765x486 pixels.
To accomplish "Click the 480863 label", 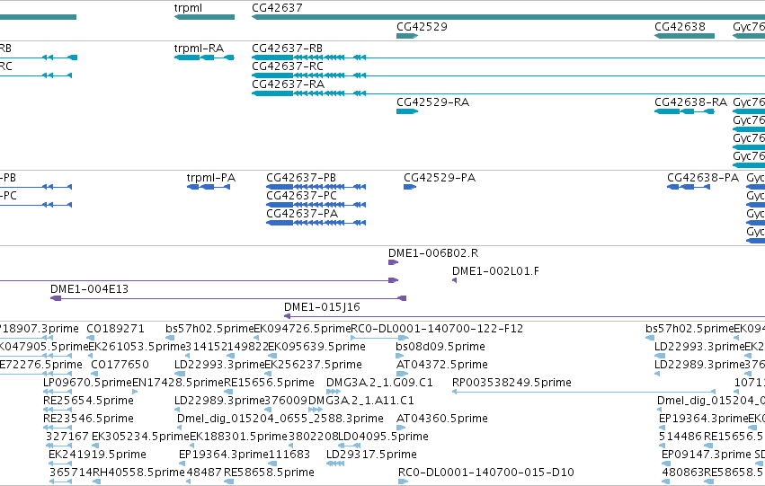I will 683,473.
